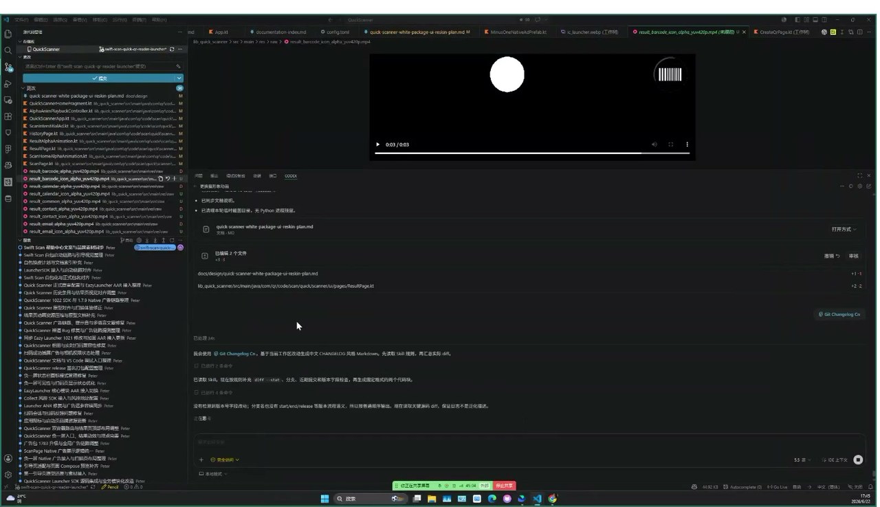Screen dimensions: 880x507
Task: Open the '打开方式' dropdown
Action: 844,229
